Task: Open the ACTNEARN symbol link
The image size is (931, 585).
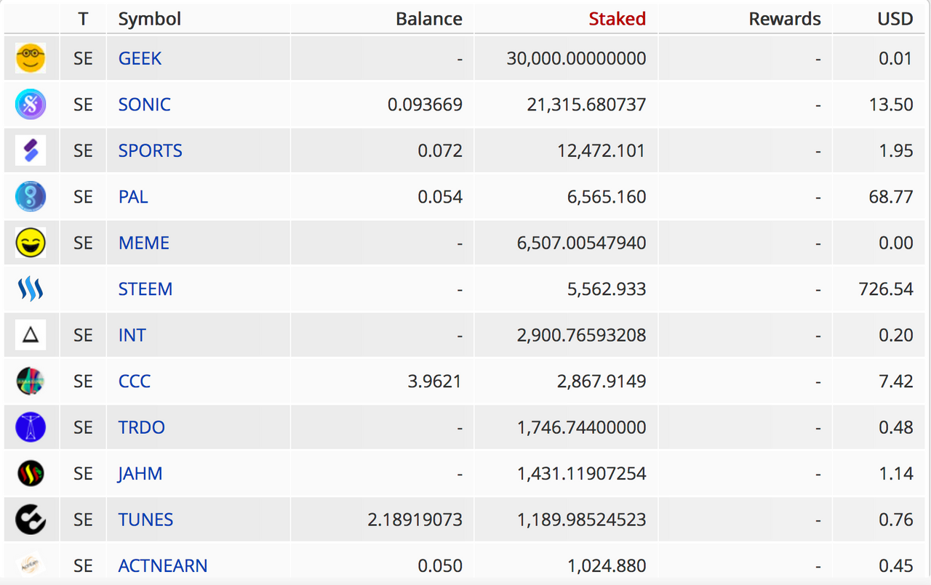Action: pos(163,565)
